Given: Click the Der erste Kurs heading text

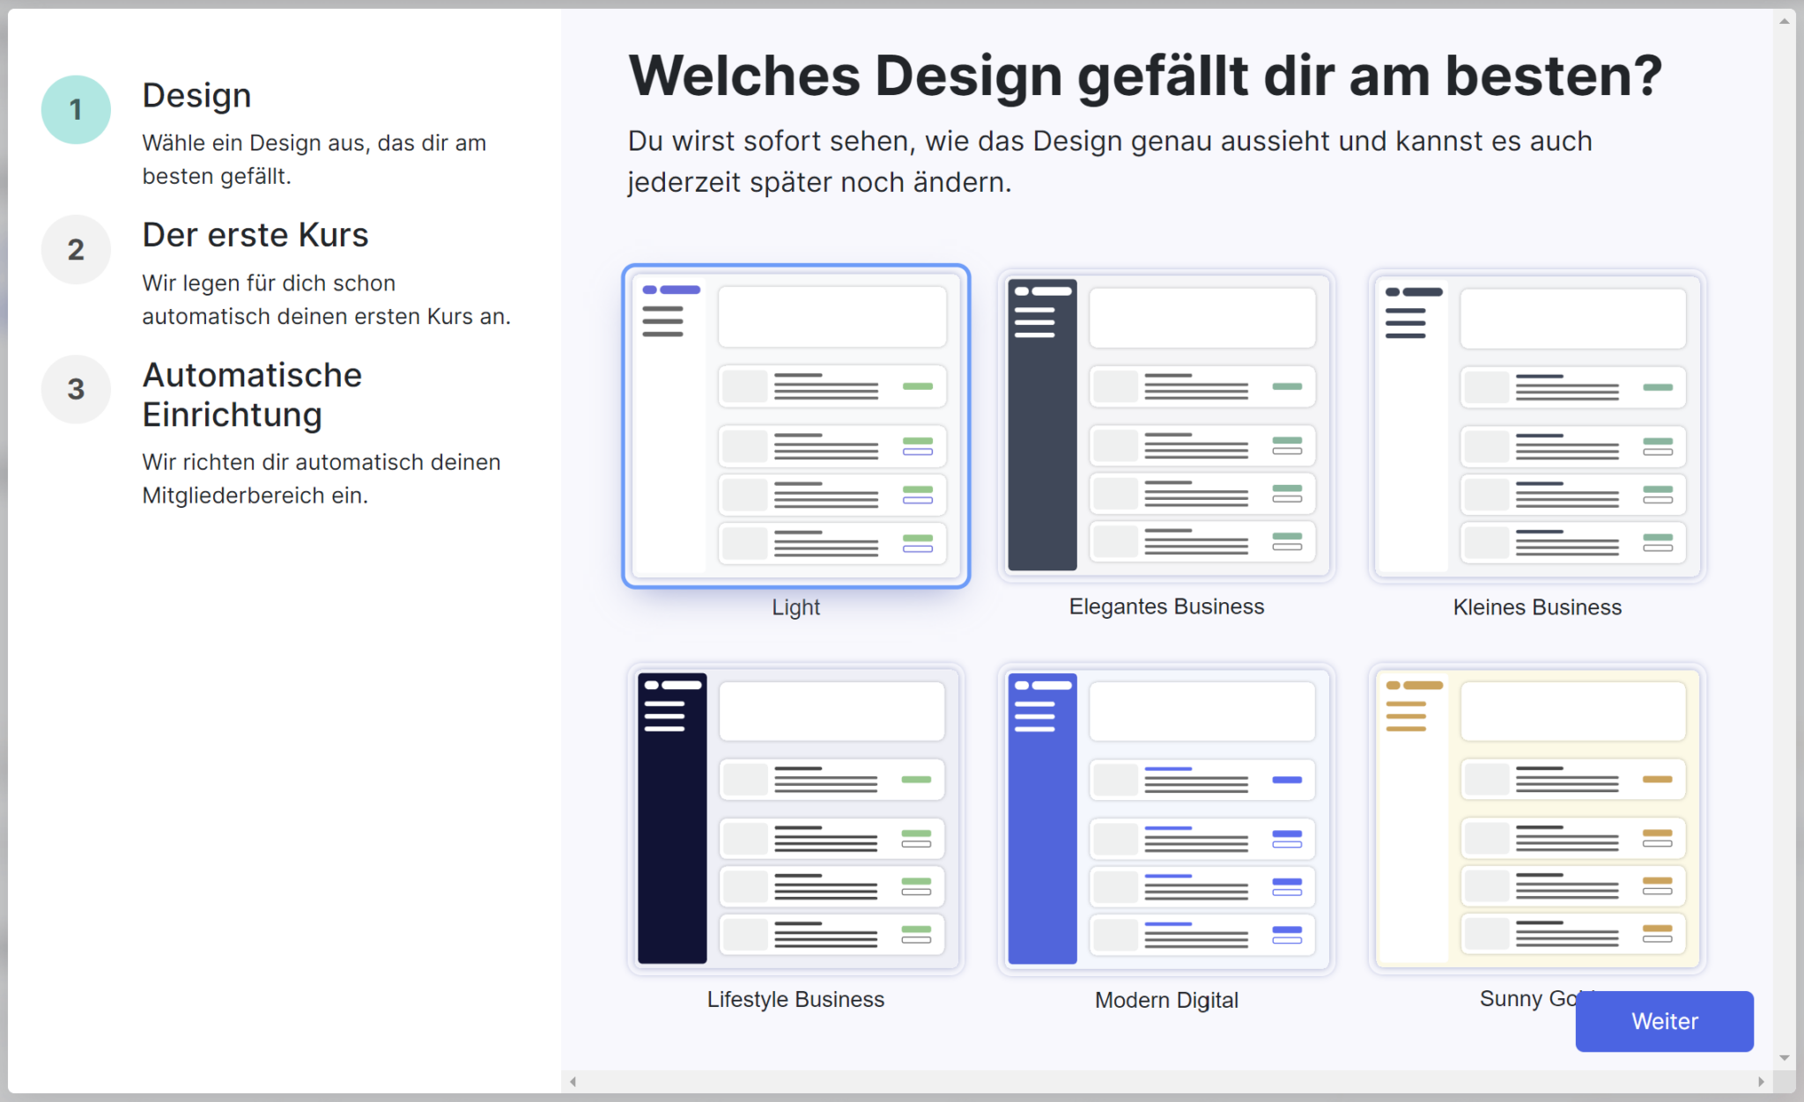Looking at the screenshot, I should (x=255, y=234).
